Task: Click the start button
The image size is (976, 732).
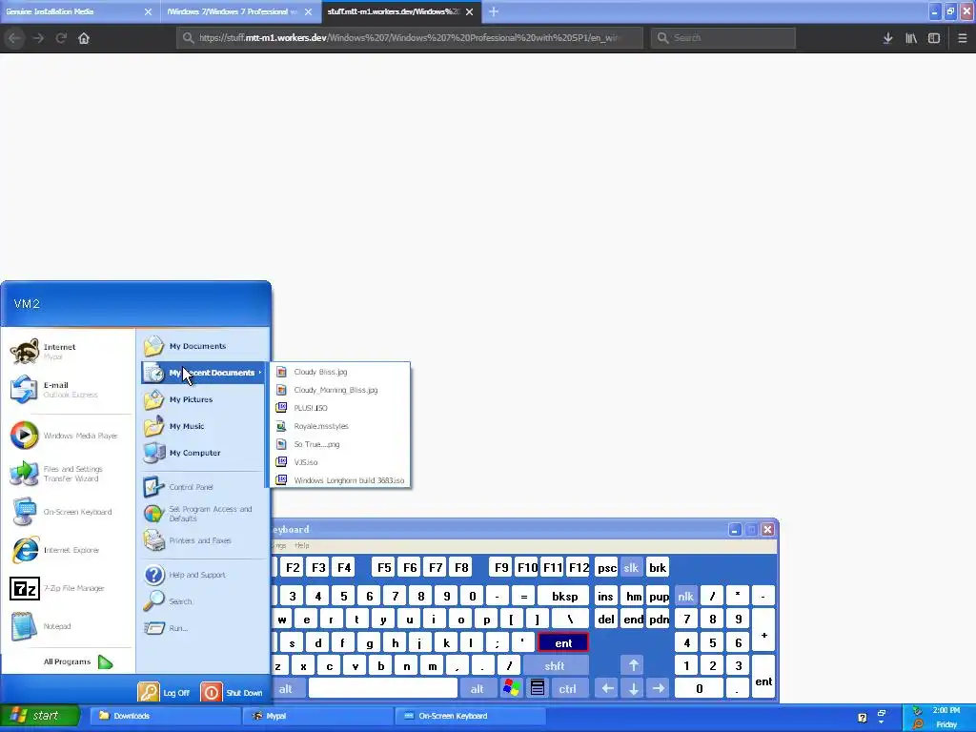Action: tap(40, 716)
